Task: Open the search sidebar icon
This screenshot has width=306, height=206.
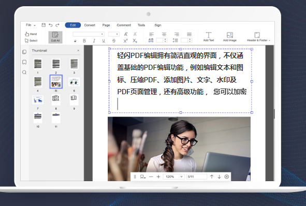Action: tap(24, 72)
